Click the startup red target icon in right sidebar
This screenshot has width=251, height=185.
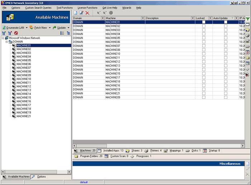pyautogui.click(x=248, y=52)
